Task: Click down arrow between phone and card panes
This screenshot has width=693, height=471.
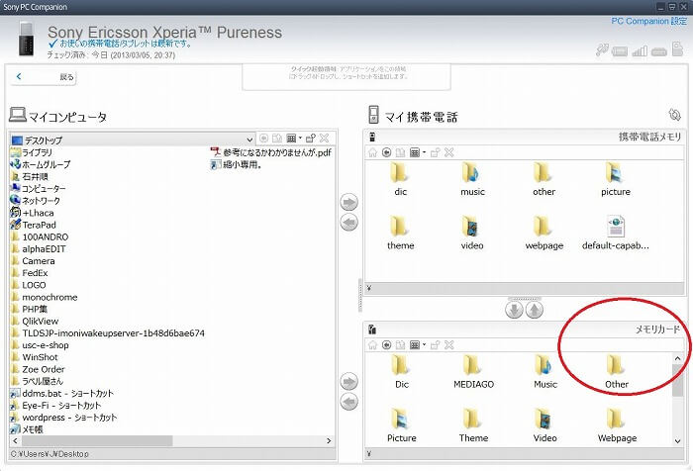Action: tap(514, 310)
